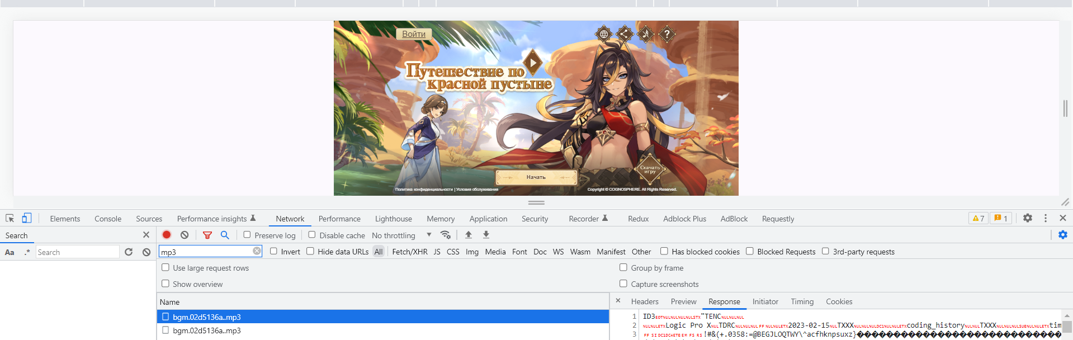Image resolution: width=1073 pixels, height=340 pixels.
Task: Enable Preserve log checkbox
Action: (247, 235)
